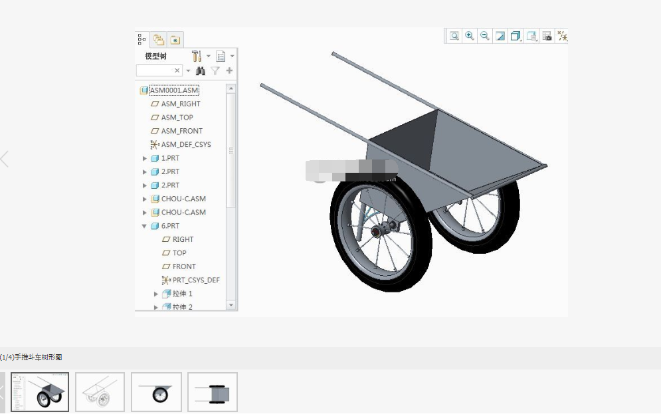This screenshot has height=420, width=661.
Task: Click the model tree Settings hammer icon
Action: [197, 56]
